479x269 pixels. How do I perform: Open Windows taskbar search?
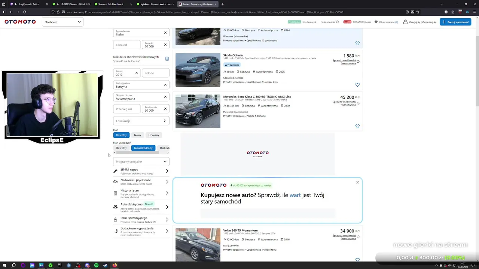click(x=13, y=265)
